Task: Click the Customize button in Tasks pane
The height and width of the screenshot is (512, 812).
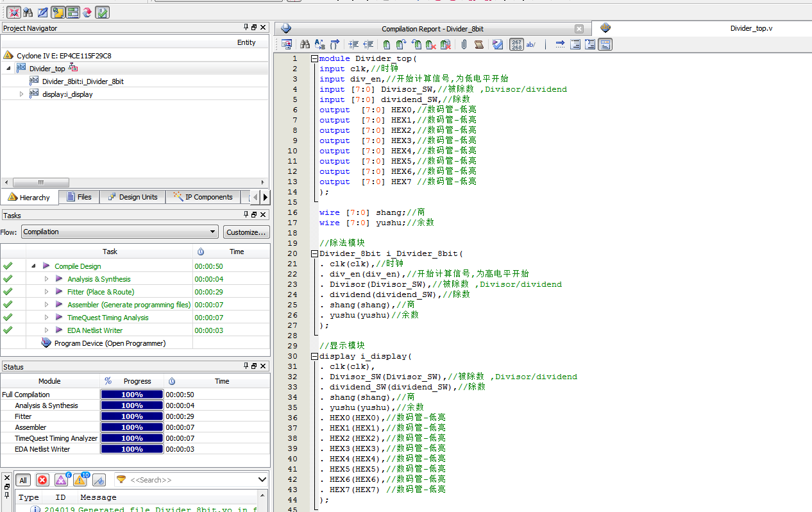Action: pyautogui.click(x=248, y=232)
